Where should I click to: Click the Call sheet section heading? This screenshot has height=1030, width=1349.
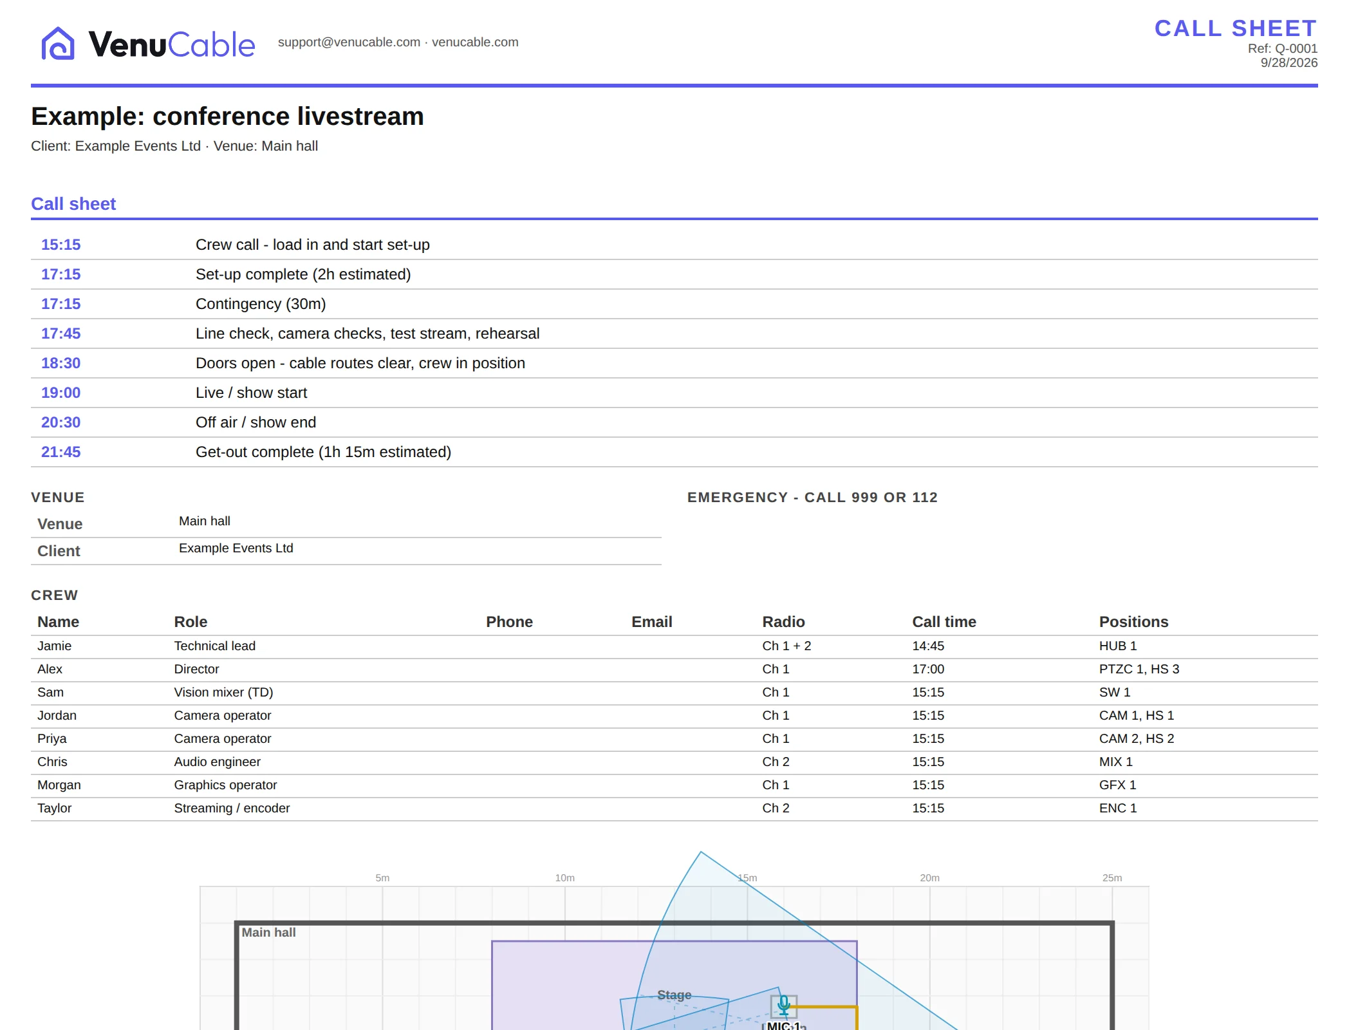point(73,204)
